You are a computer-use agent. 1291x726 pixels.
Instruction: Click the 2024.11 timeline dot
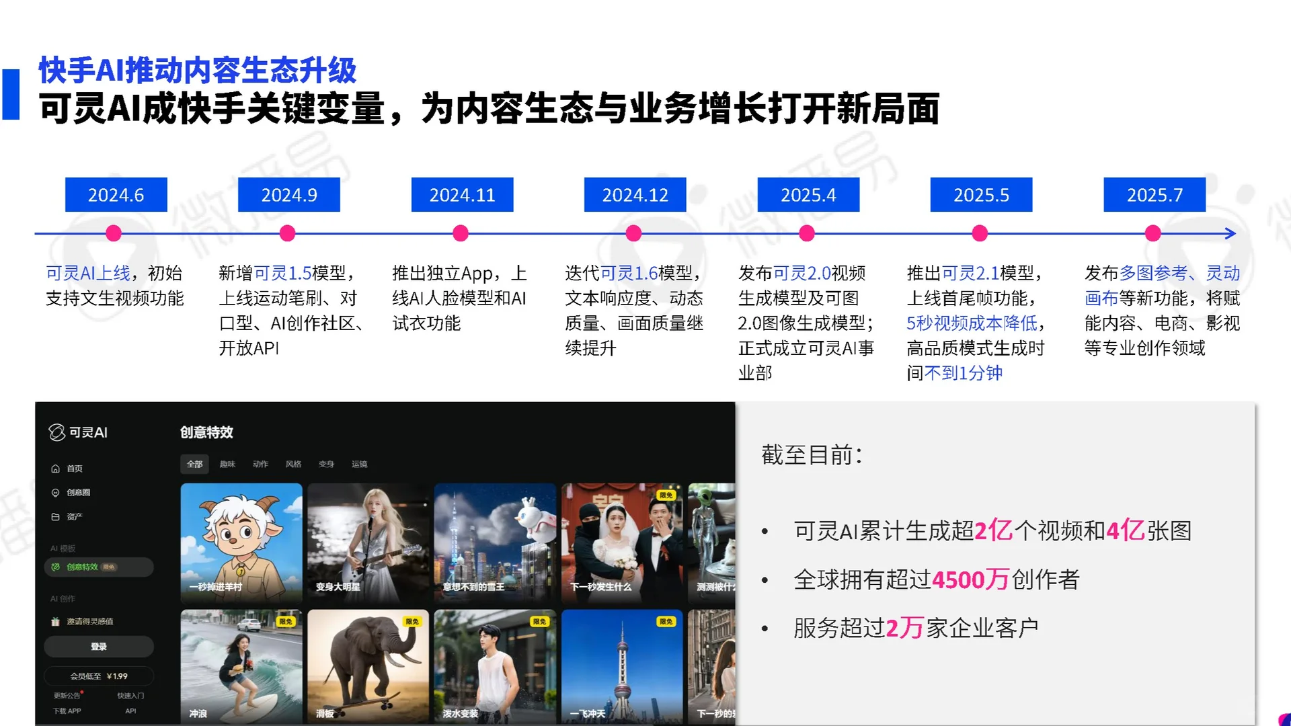pos(461,233)
